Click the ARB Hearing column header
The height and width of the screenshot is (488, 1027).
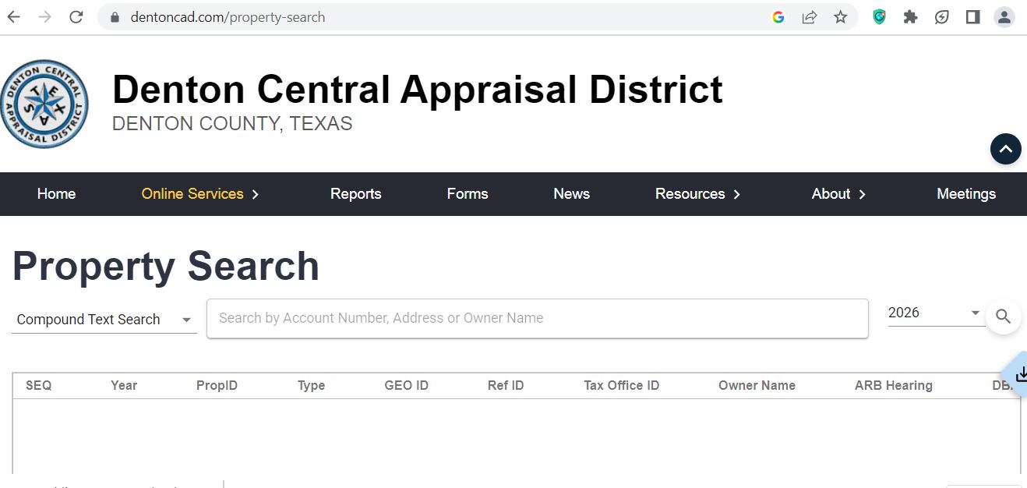click(893, 385)
